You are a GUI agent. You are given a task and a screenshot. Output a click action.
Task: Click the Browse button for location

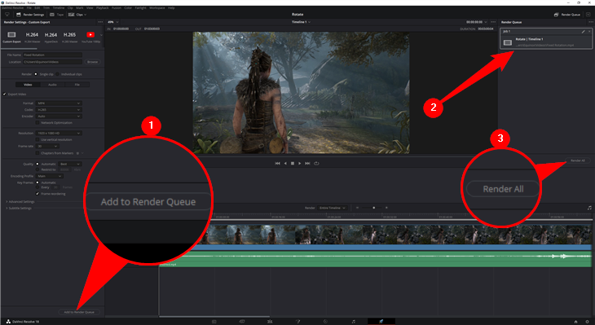pos(92,62)
